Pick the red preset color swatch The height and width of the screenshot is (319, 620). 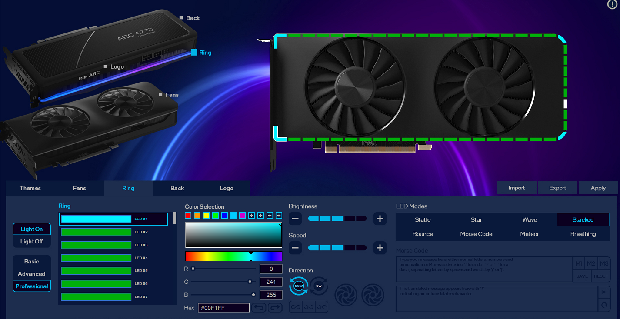click(x=188, y=215)
